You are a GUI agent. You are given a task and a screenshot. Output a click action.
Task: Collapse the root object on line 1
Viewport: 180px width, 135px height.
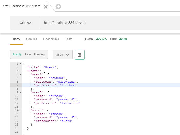[x=20, y=64]
